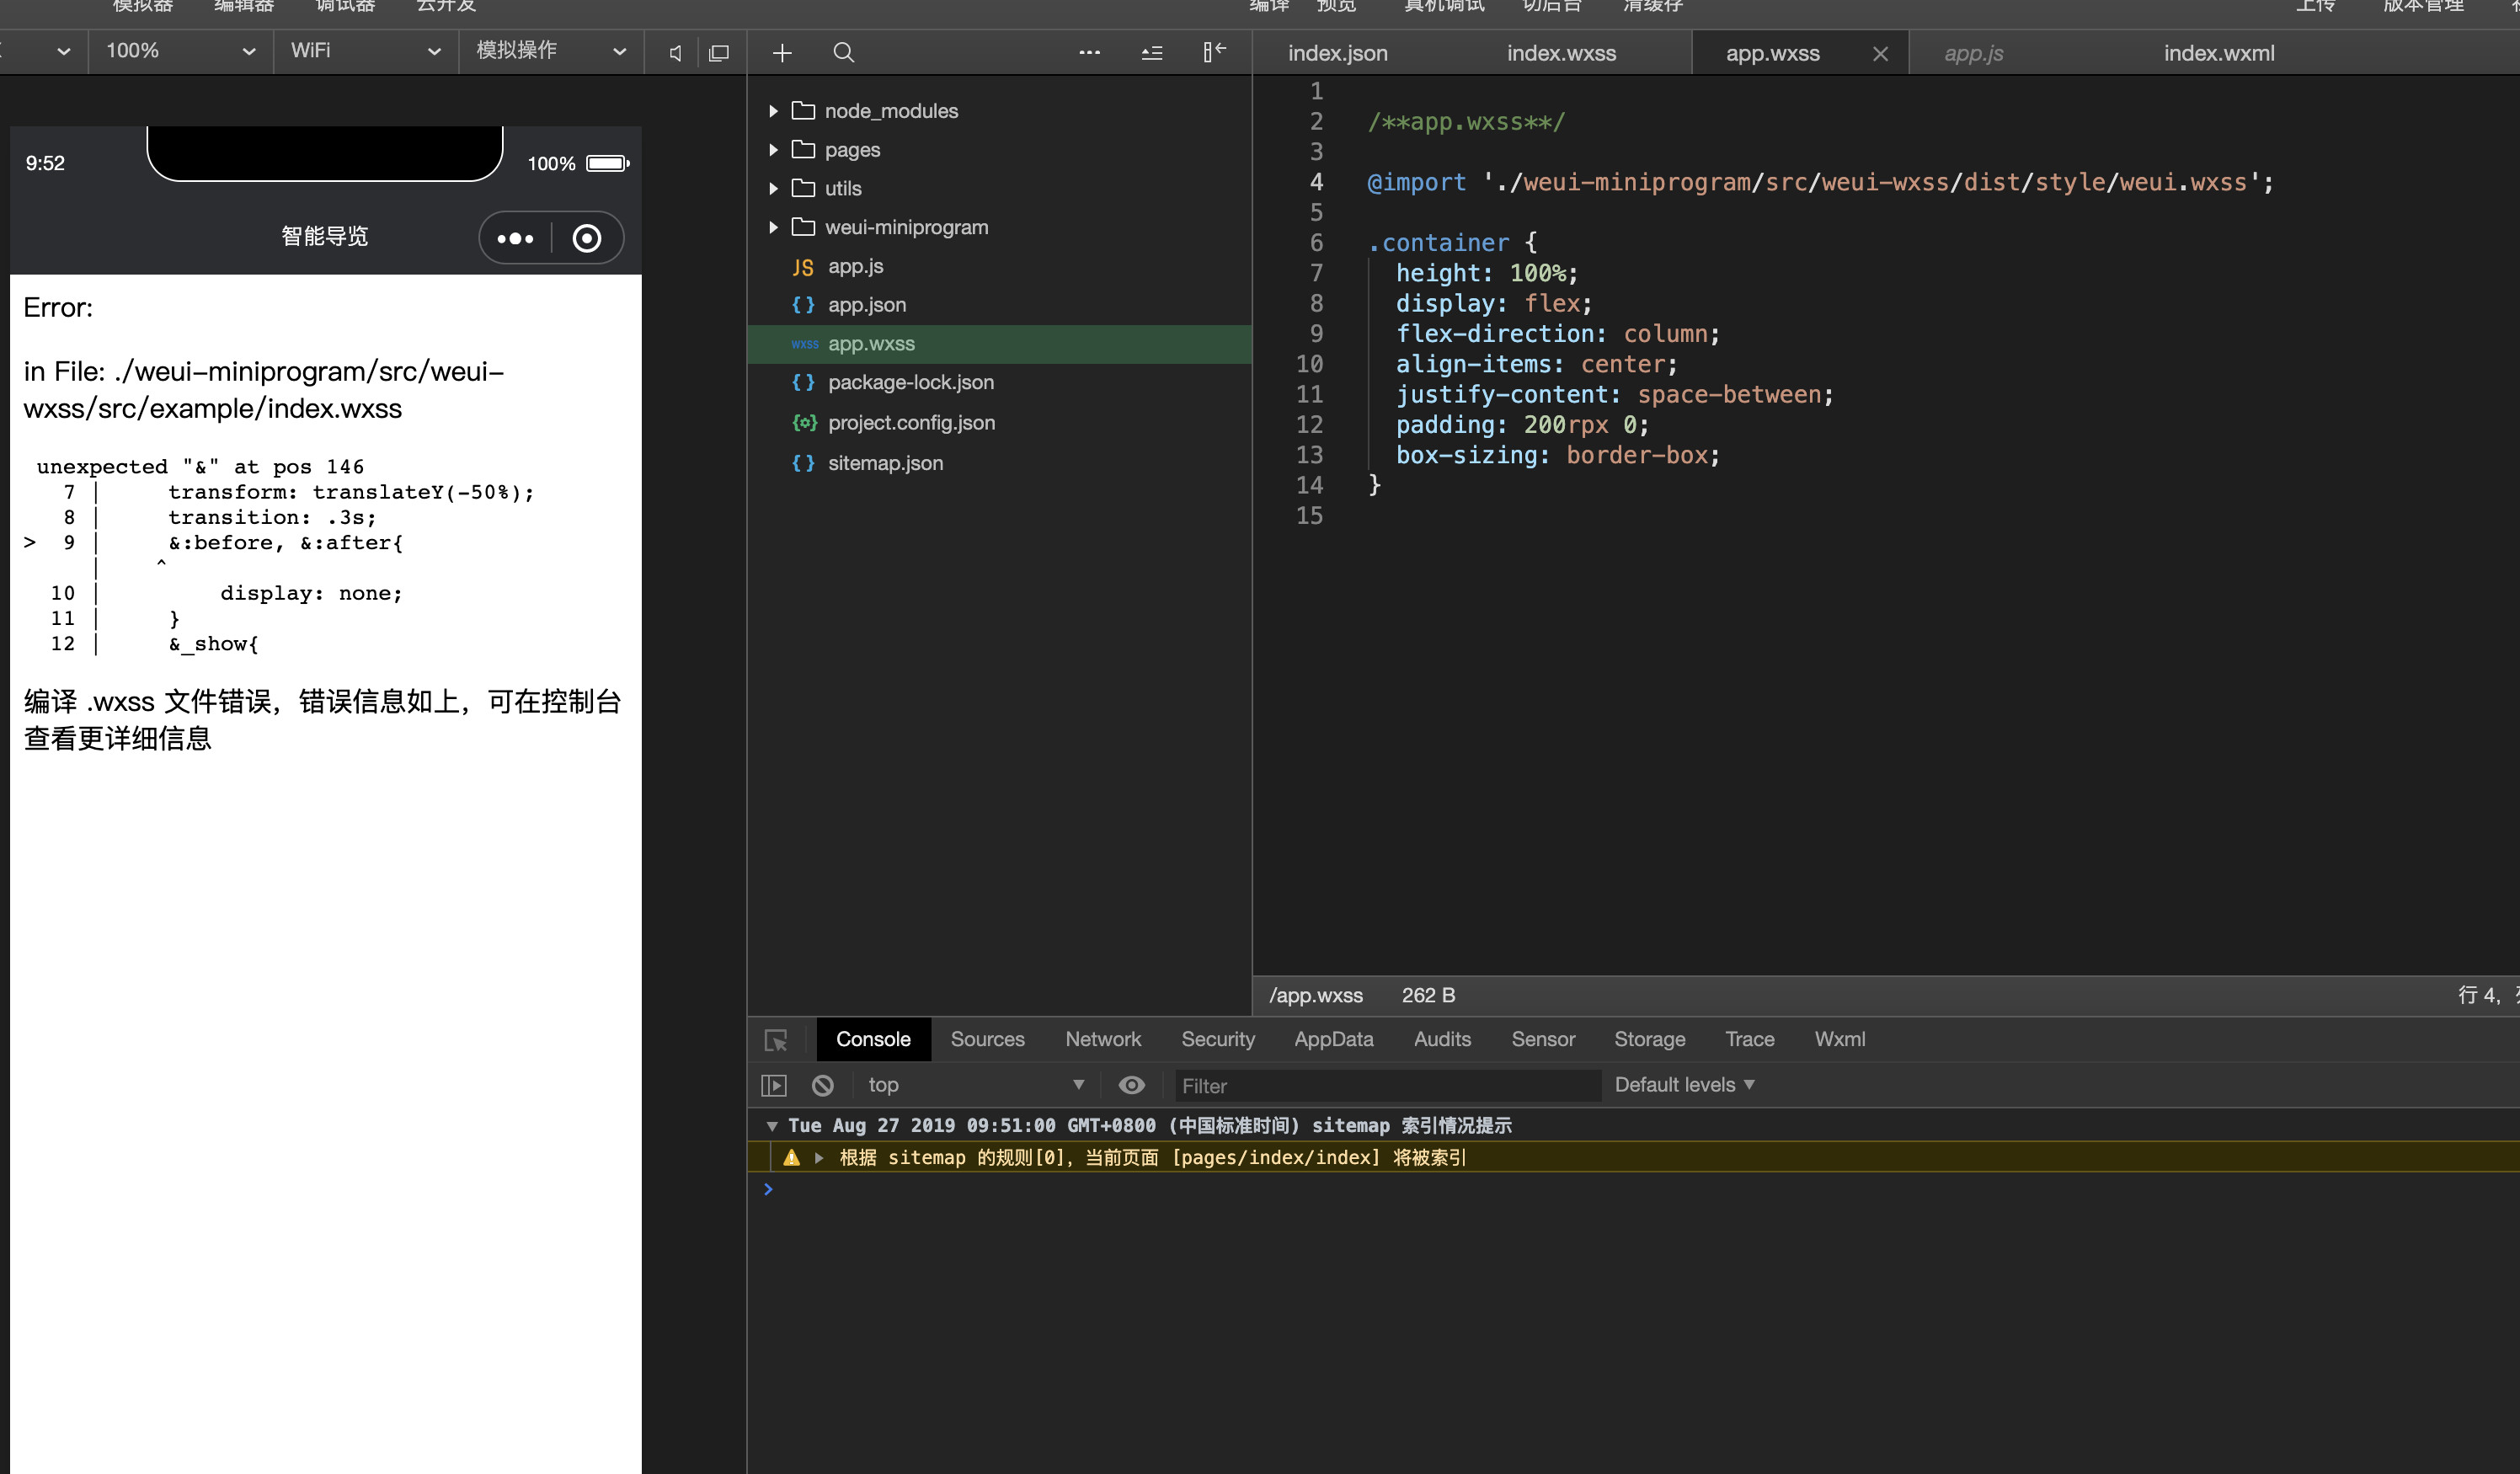Detach simulator window icon
Viewport: 2520px width, 1474px height.
pyautogui.click(x=719, y=53)
